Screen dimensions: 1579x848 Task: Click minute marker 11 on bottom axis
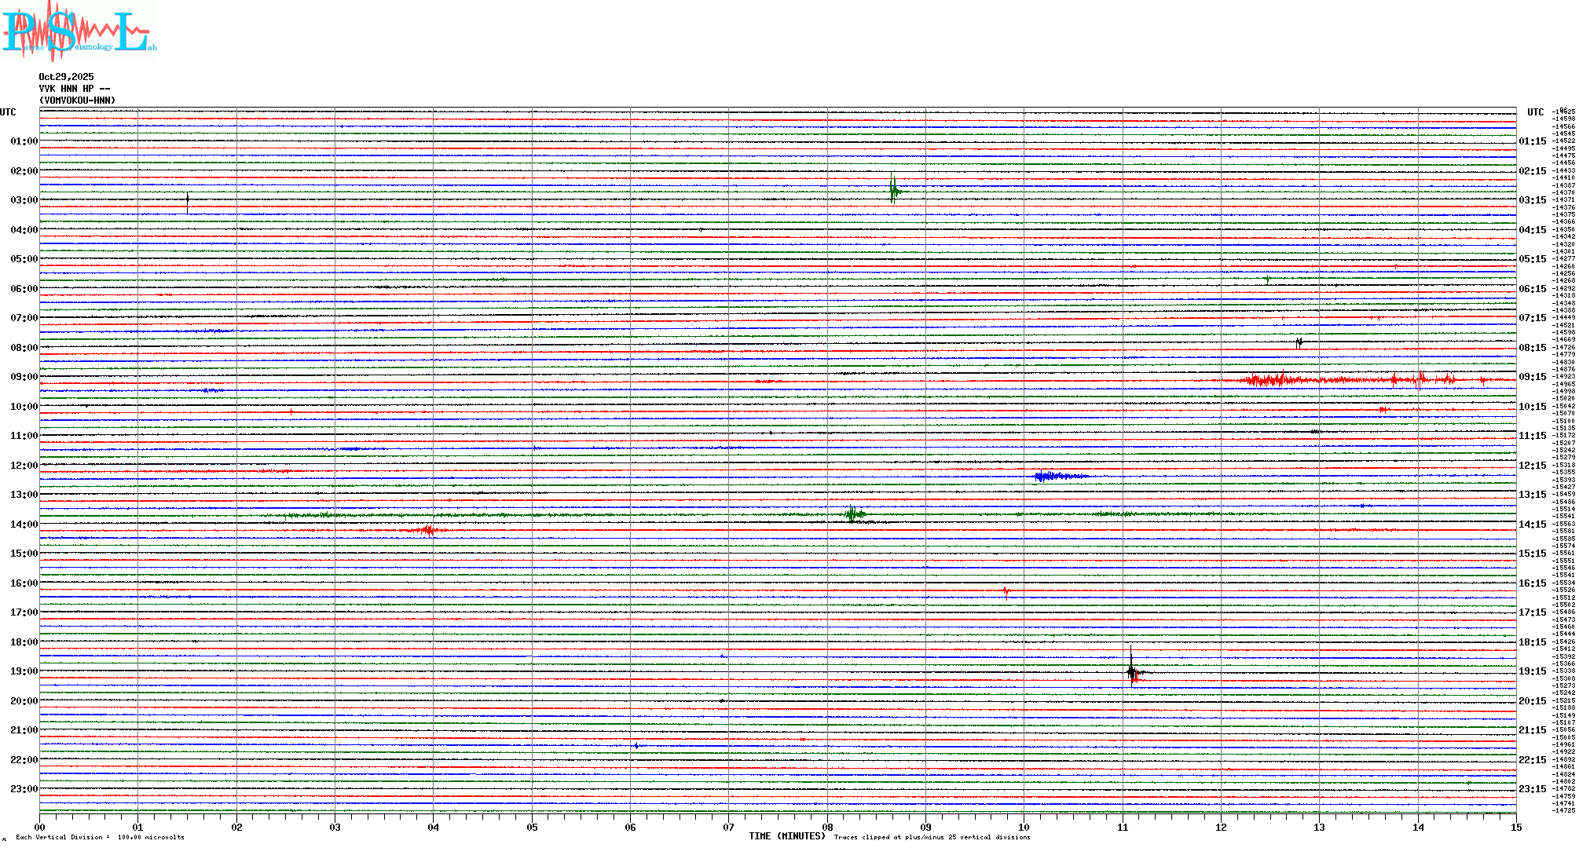(x=1123, y=827)
